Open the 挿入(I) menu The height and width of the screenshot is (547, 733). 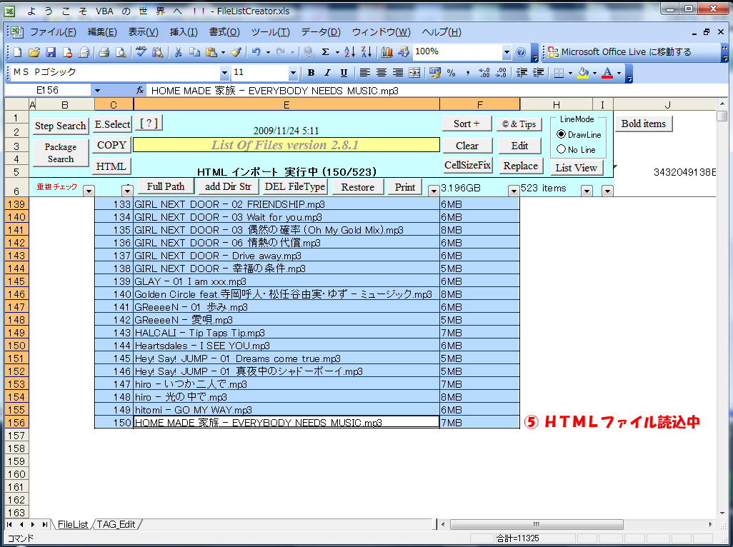[183, 32]
